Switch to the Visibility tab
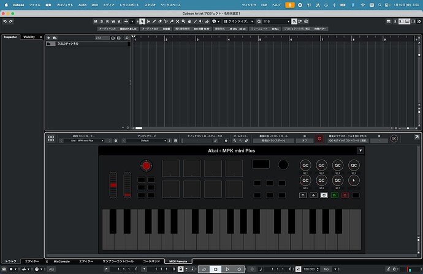 click(x=29, y=37)
